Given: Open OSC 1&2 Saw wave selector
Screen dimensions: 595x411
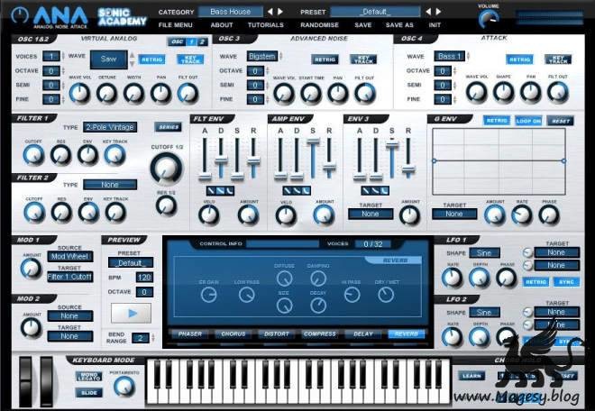Looking at the screenshot, I should point(108,59).
